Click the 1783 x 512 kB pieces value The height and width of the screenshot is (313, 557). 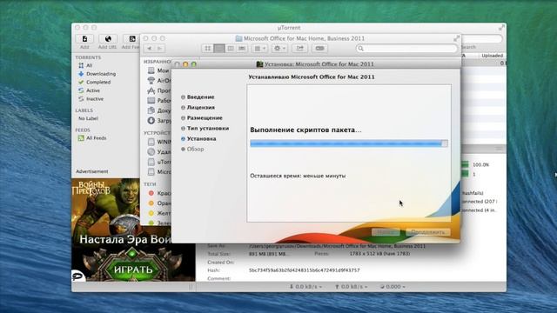[x=379, y=254]
